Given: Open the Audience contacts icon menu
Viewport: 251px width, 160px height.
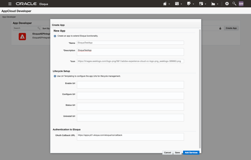Looking at the screenshot, I should pyautogui.click(x=201, y=4).
